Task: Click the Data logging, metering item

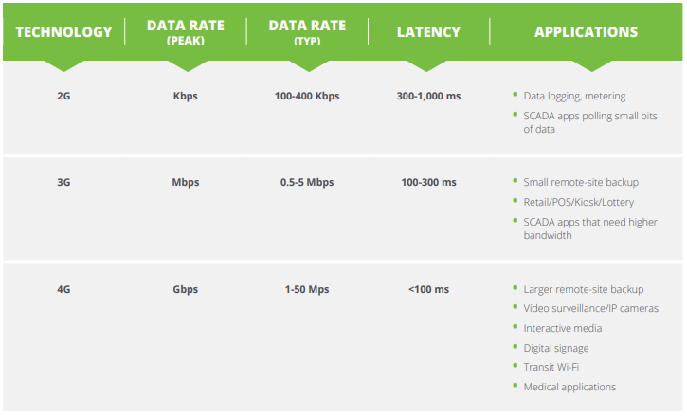Action: pyautogui.click(x=574, y=96)
